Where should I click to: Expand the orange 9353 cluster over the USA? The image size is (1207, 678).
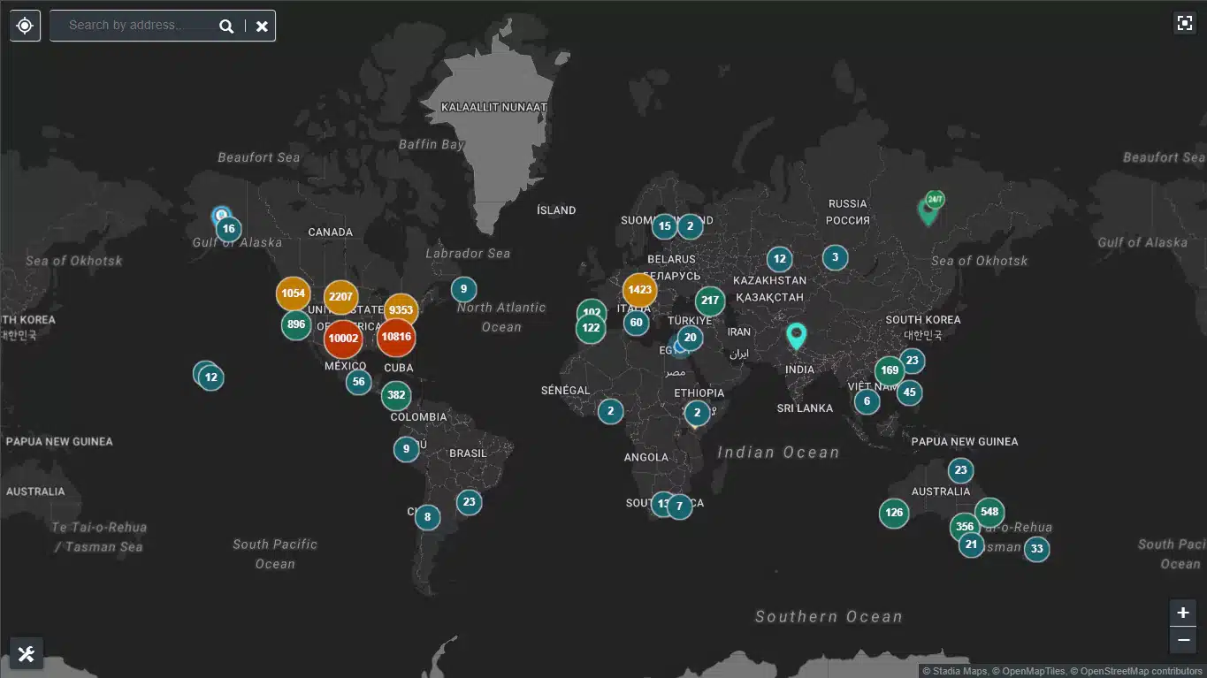pos(400,310)
